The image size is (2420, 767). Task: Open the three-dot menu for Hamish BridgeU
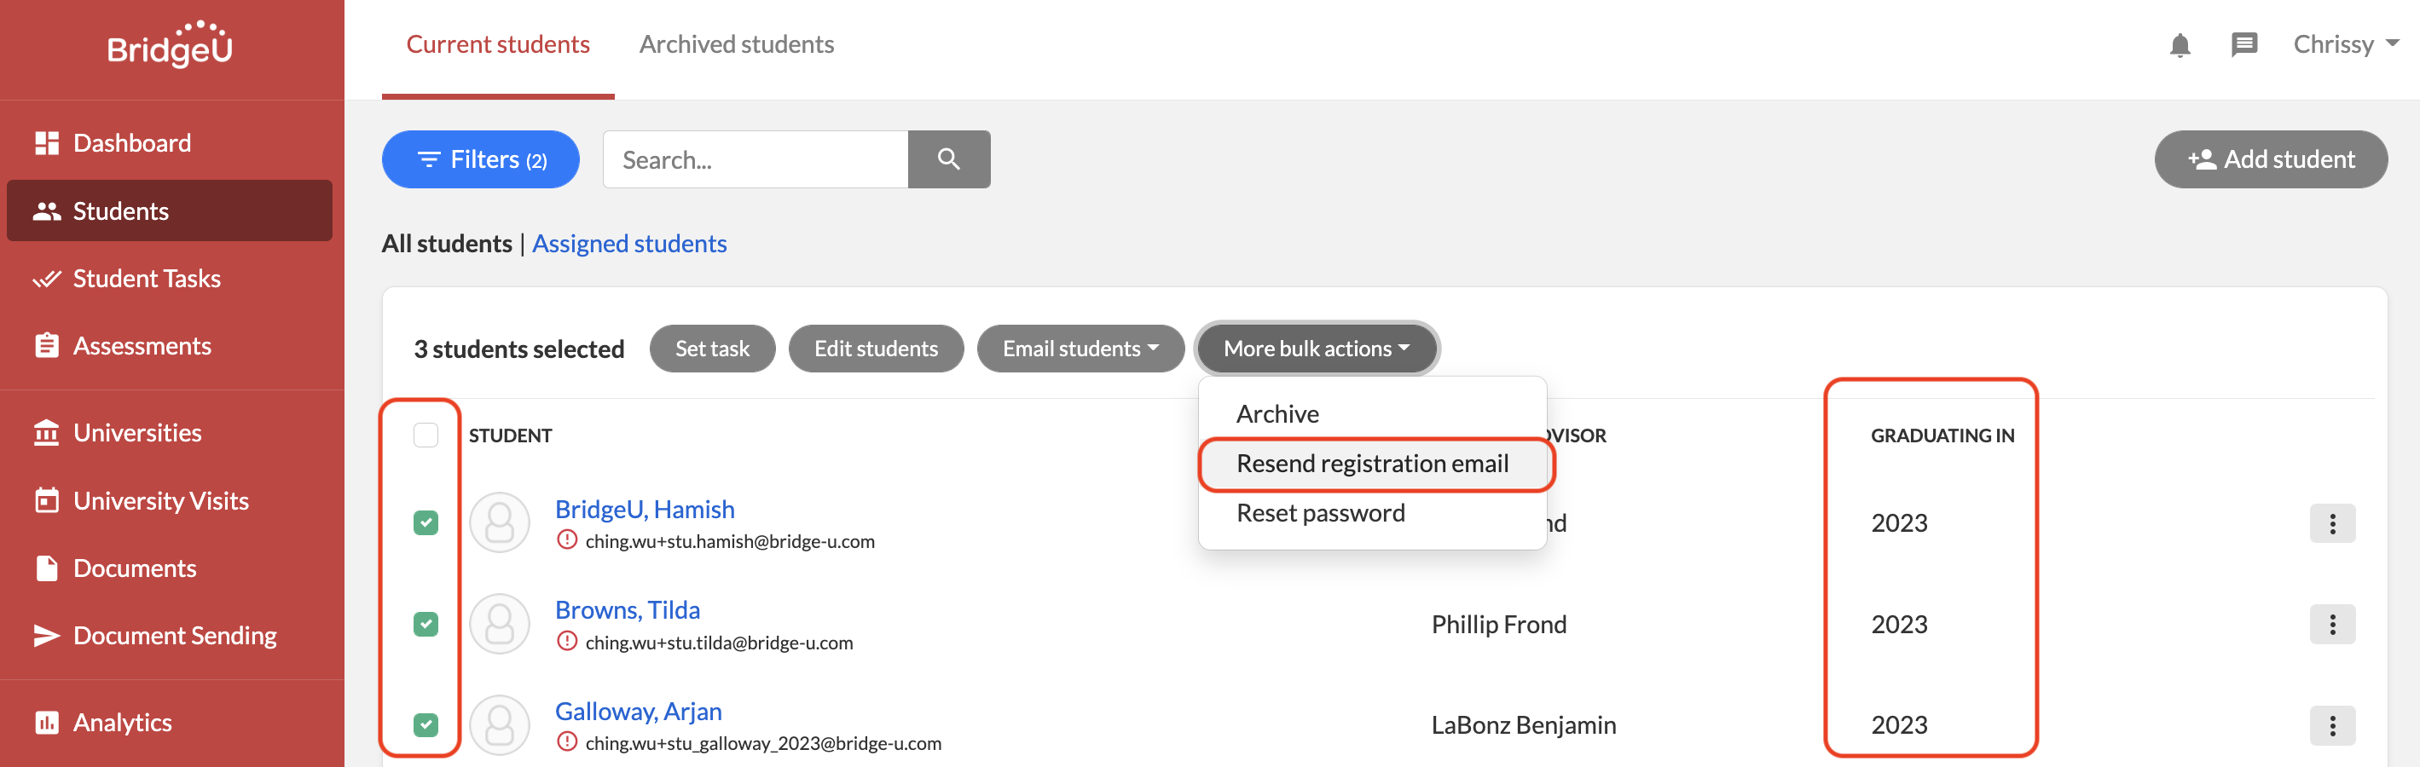pos(2331,524)
